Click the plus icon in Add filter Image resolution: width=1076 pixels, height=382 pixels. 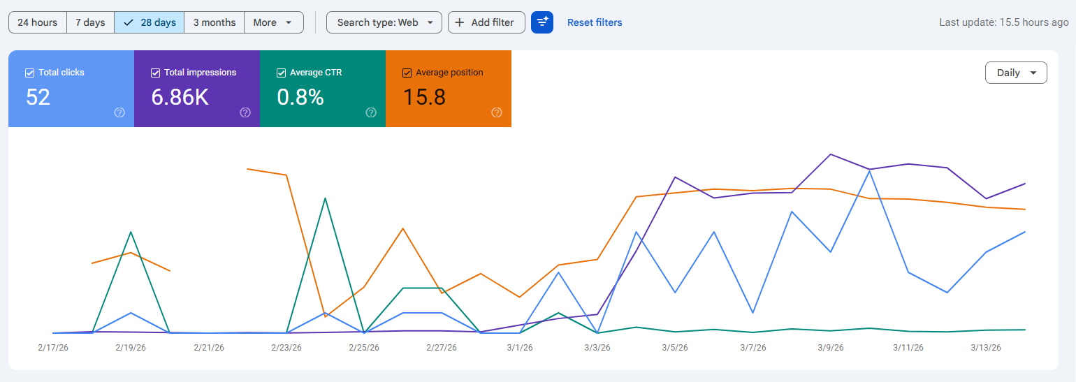459,22
